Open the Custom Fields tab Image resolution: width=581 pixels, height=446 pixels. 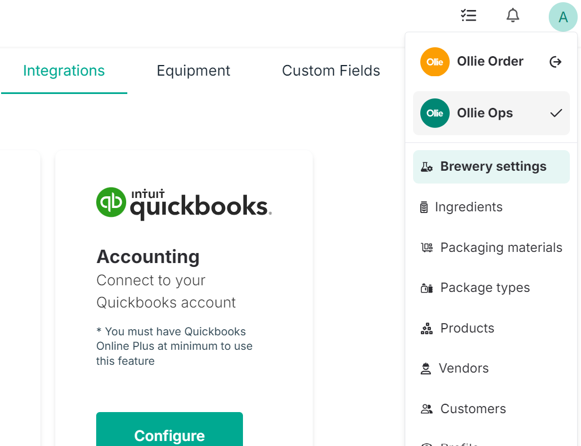[331, 71]
